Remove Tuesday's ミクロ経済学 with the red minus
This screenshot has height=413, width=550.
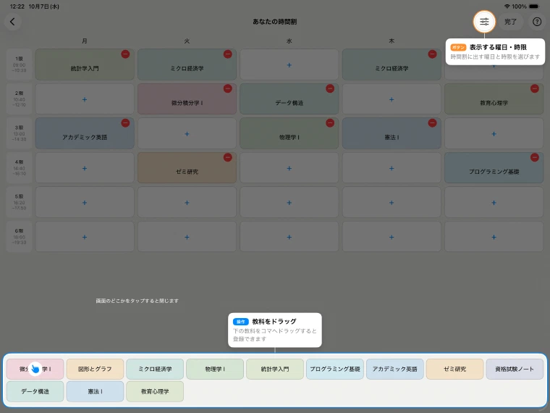[x=228, y=54]
